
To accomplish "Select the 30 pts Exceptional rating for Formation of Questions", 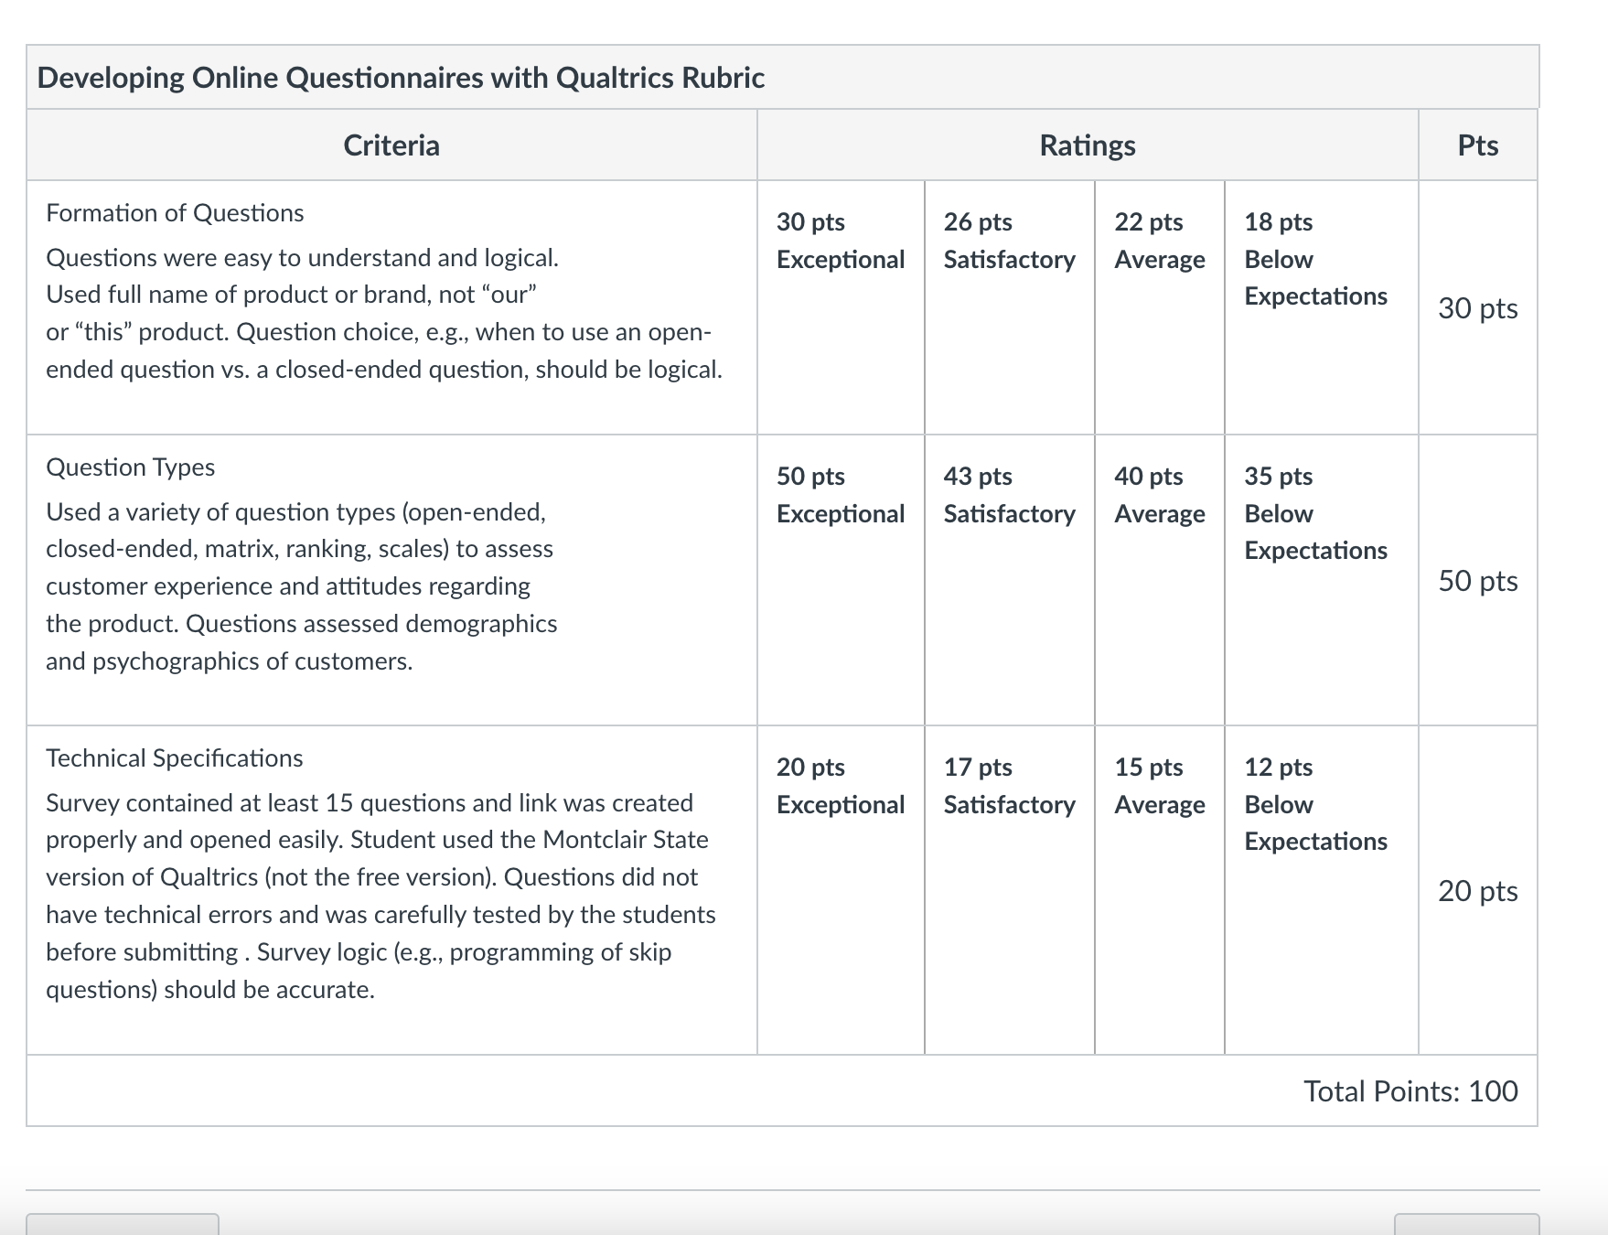I will [x=841, y=307].
